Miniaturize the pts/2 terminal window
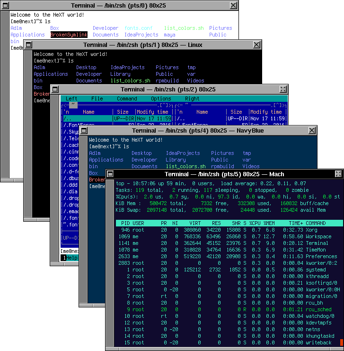 pos(55,90)
